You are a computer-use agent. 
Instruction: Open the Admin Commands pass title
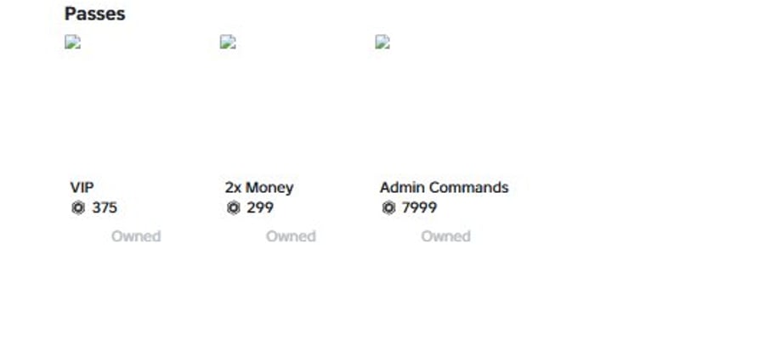click(x=444, y=187)
